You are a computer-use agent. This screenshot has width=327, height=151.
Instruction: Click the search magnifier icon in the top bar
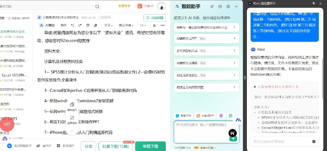click(97, 7)
